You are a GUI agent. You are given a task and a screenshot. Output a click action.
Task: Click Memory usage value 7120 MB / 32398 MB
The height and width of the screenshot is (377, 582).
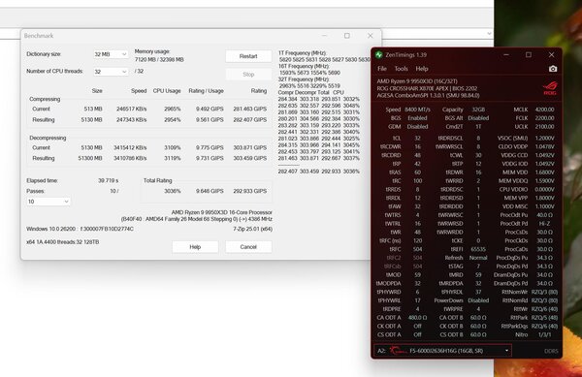[159, 59]
